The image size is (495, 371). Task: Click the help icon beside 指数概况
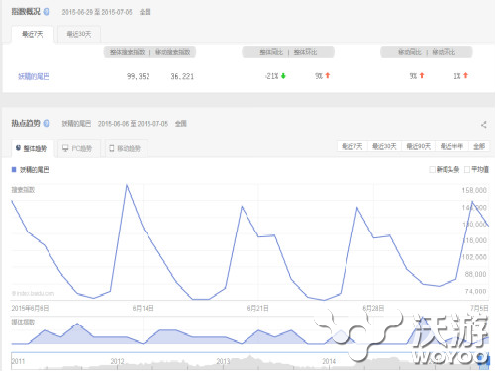tap(47, 12)
